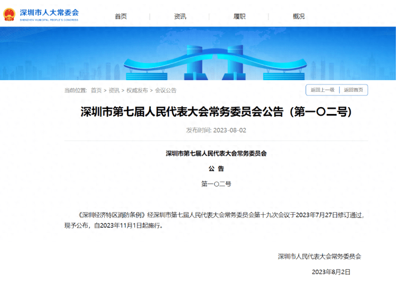The image size is (407, 286).
Task: Click the Civic Center building banner image
Action: tap(198, 53)
